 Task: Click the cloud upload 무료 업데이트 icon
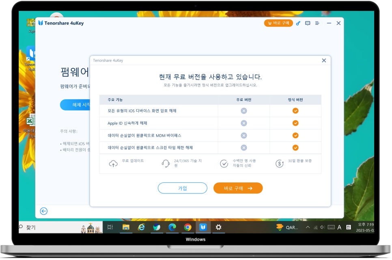pos(113,164)
